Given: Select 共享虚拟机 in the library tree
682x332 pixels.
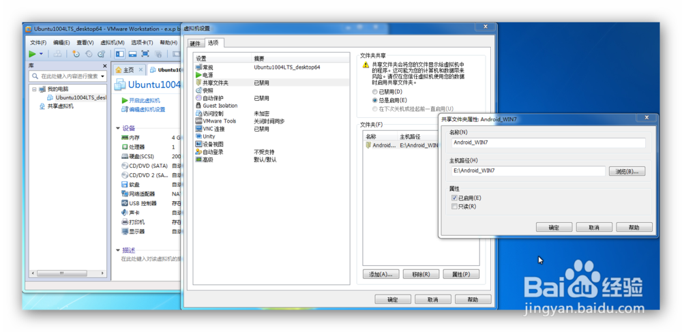Looking at the screenshot, I should coord(57,106).
